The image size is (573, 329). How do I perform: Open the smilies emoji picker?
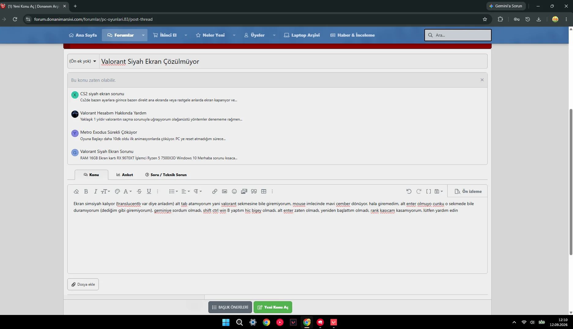(x=234, y=191)
